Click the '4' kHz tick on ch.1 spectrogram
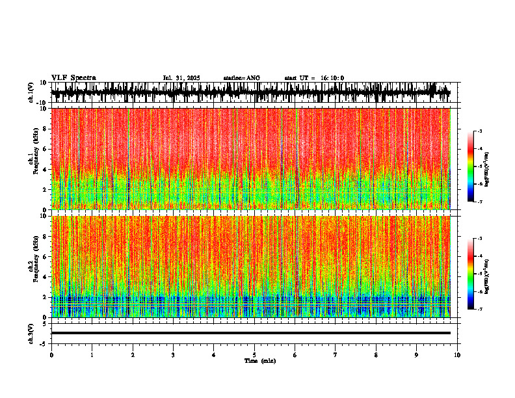 (x=46, y=170)
